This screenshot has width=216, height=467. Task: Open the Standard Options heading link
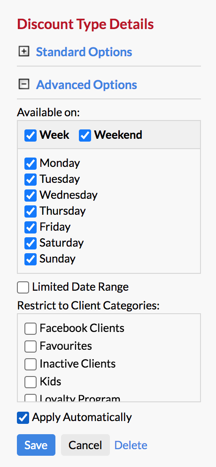pyautogui.click(x=84, y=52)
